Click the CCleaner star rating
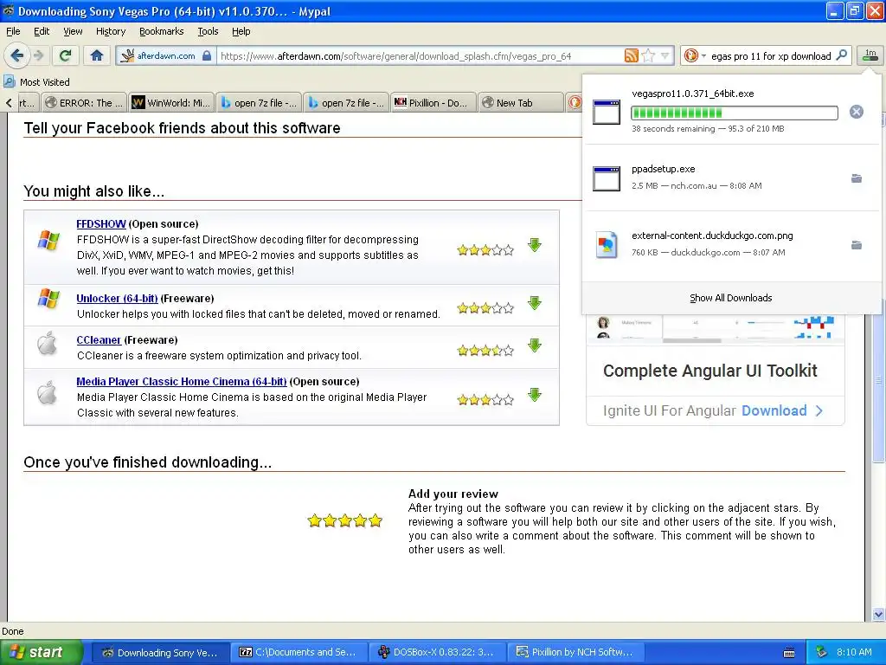This screenshot has width=886, height=665. pyautogui.click(x=485, y=351)
